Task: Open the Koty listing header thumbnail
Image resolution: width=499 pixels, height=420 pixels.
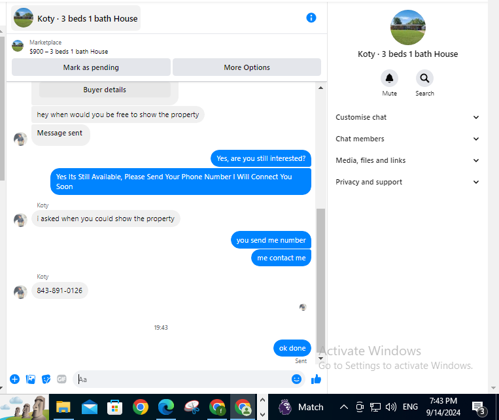Action: click(x=24, y=18)
